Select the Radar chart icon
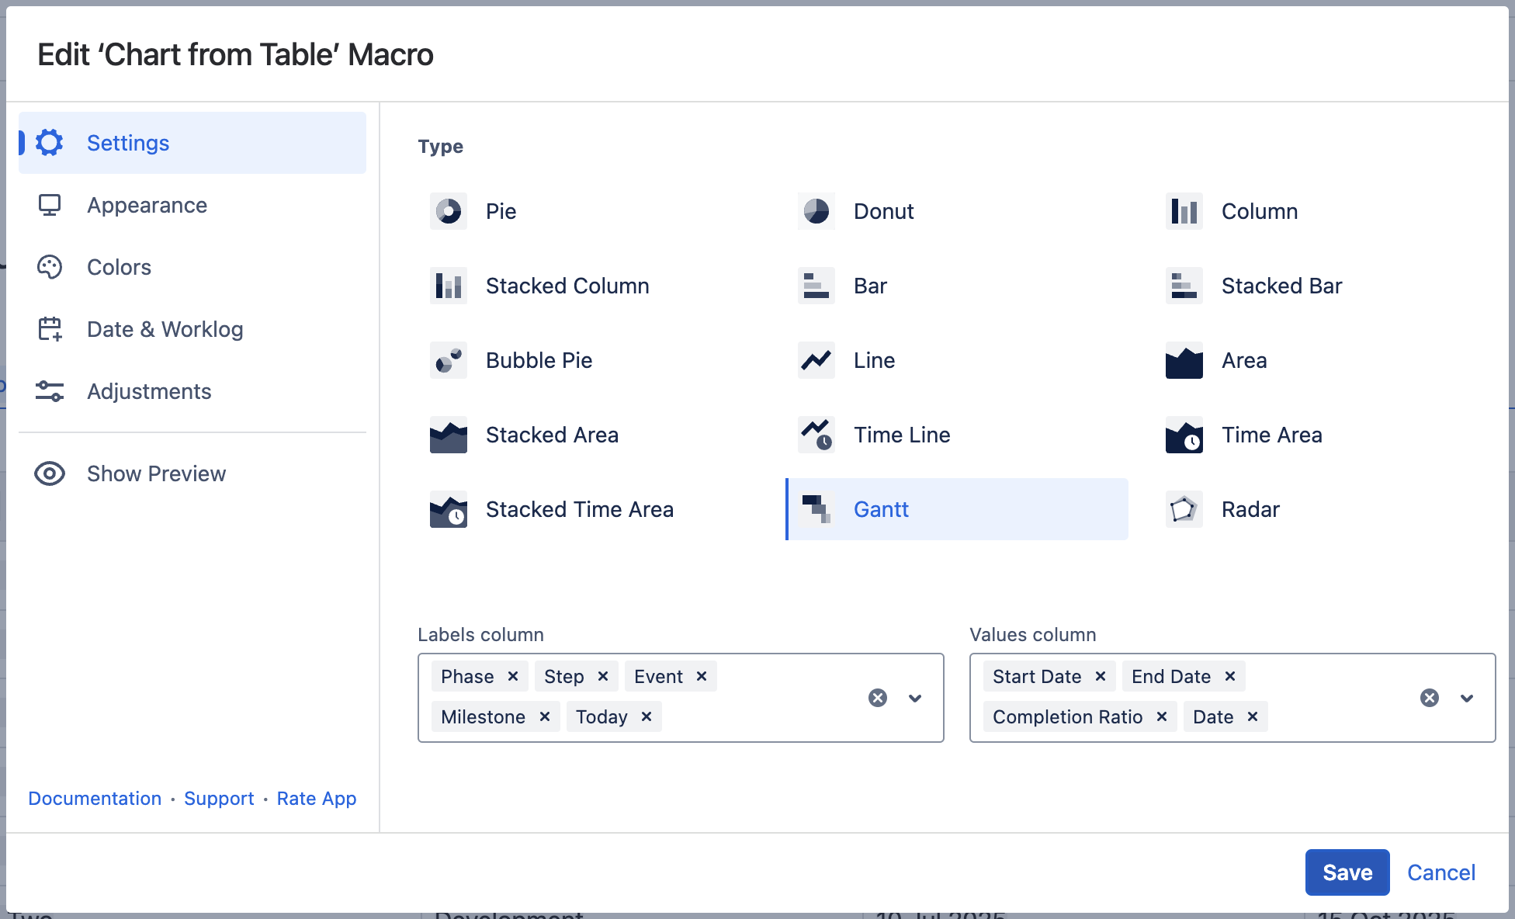The height and width of the screenshot is (919, 1515). pos(1184,509)
